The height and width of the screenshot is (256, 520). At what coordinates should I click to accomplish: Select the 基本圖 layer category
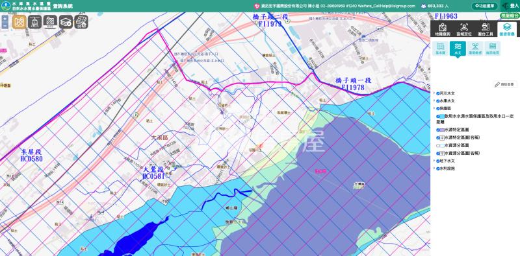tap(441, 49)
